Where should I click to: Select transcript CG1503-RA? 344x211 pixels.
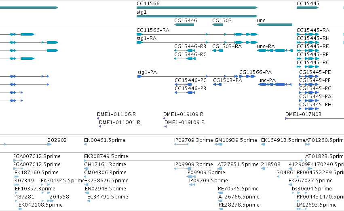(217, 51)
